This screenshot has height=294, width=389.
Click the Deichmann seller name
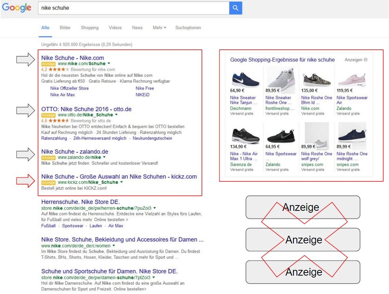[241, 108]
